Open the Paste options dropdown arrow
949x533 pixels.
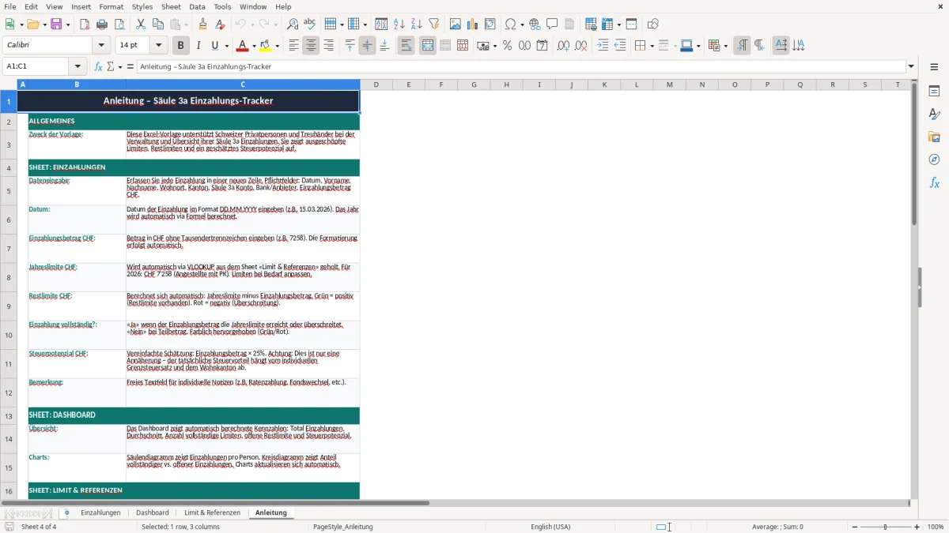(x=186, y=24)
